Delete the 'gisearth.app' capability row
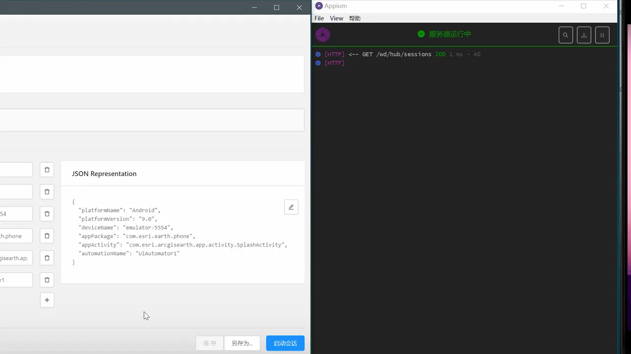 (x=47, y=258)
